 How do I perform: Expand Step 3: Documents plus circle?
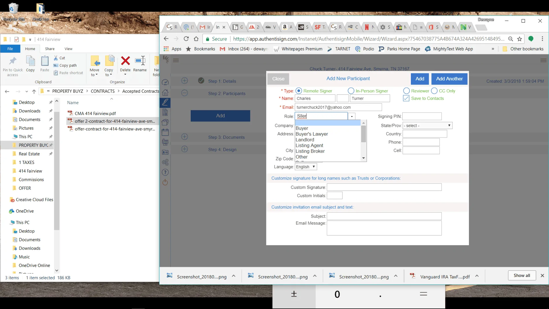point(185,137)
